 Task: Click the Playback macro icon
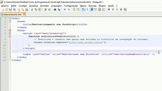click(117, 10)
